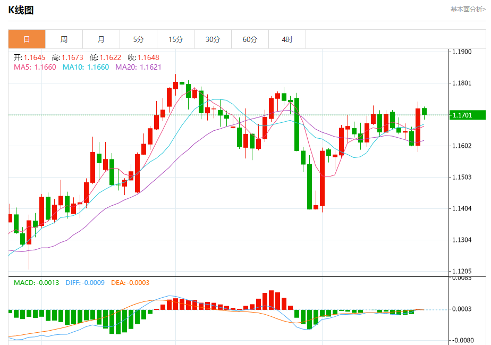Open the 15分 timeframe tab
Viewport: 491px width, 345px height.
(x=175, y=39)
